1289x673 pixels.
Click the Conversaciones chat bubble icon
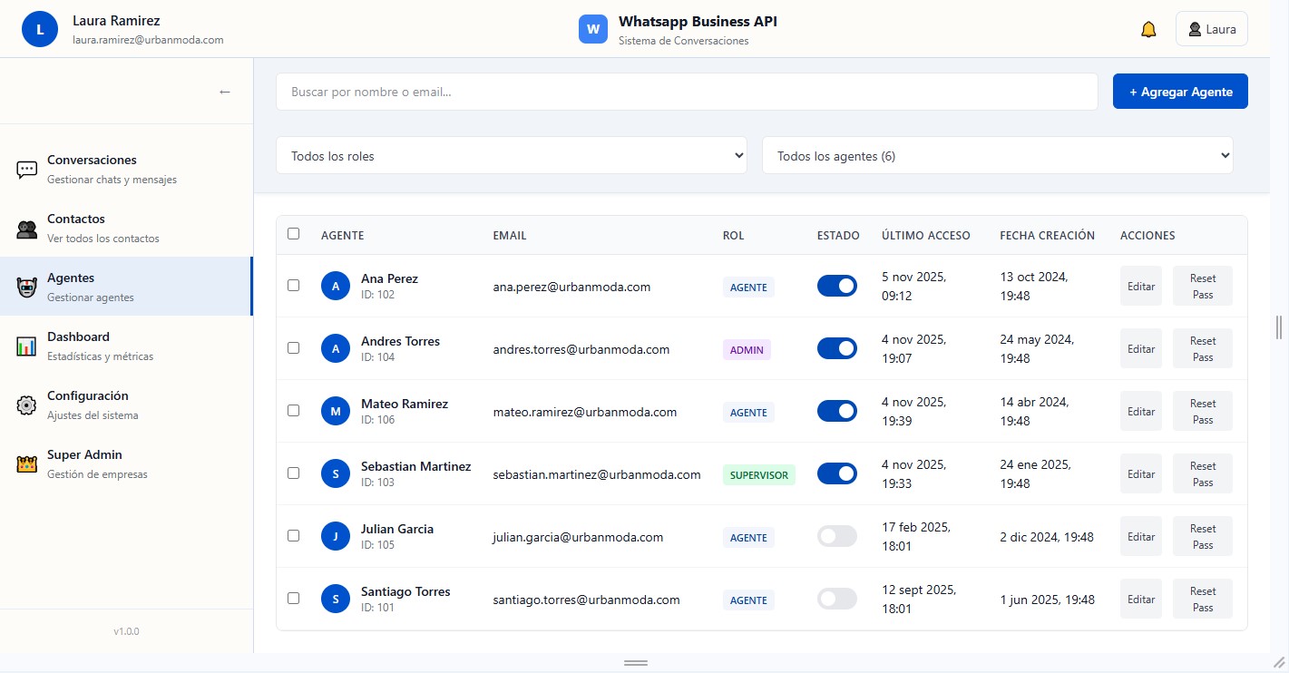coord(27,170)
